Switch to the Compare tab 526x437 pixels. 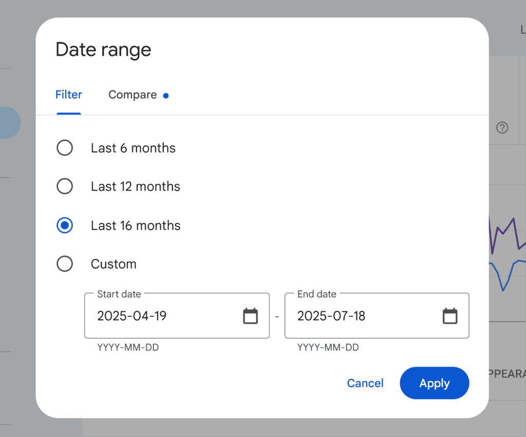[x=132, y=94]
